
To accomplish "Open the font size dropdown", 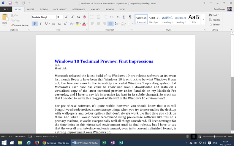I will (62, 17).
